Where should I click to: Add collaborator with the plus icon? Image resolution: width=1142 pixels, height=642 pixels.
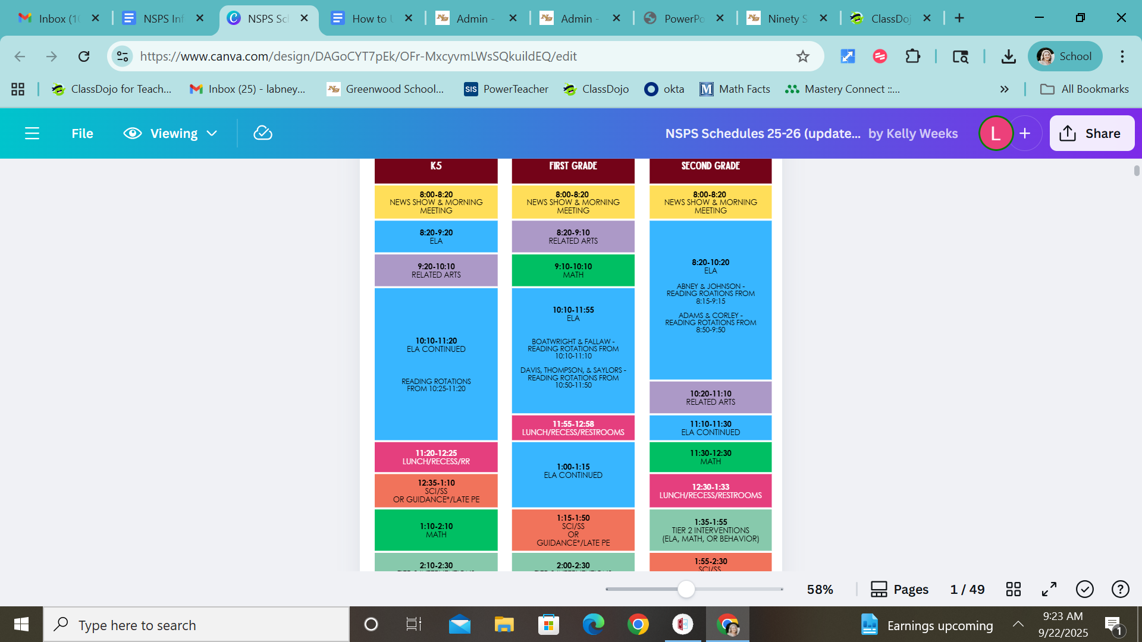1024,133
